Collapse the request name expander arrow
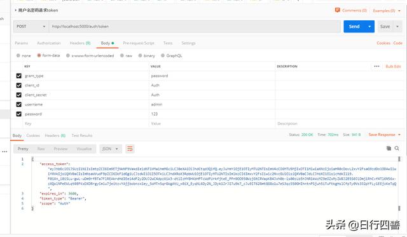 pyautogui.click(x=15, y=10)
